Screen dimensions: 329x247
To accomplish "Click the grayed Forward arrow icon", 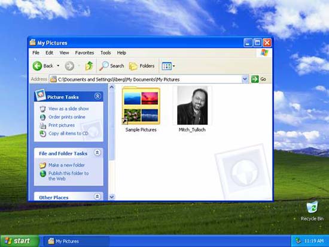I will 69,66.
